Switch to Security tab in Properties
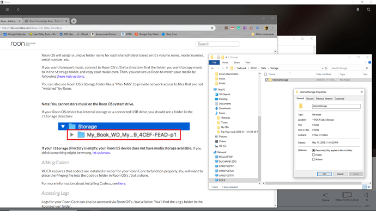Viewport: 376px width, 211px height. pos(310,98)
